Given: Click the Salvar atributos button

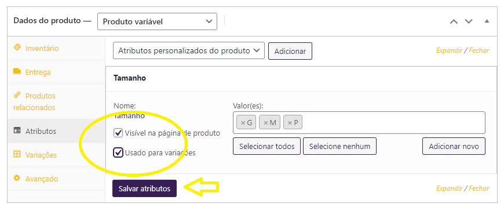Looking at the screenshot, I should [x=144, y=188].
